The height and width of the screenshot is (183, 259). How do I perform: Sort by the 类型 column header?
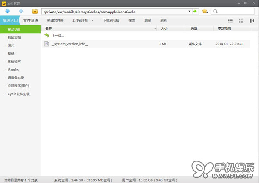(x=200, y=28)
